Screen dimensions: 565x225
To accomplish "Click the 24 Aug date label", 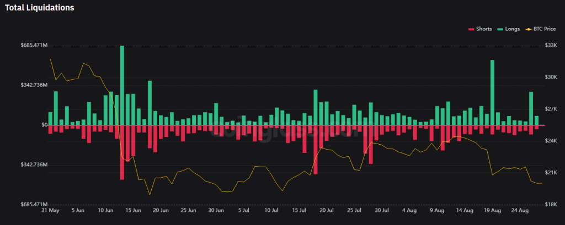I will (x=520, y=210).
